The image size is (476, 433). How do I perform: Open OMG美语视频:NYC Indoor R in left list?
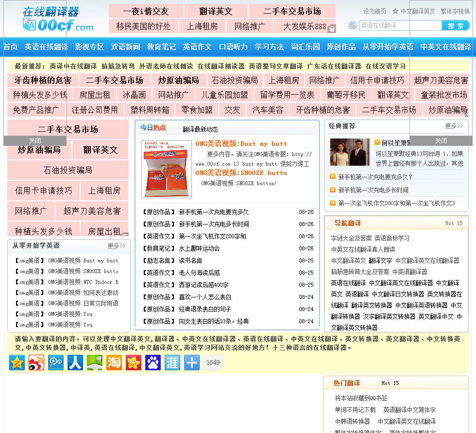[x=84, y=282]
